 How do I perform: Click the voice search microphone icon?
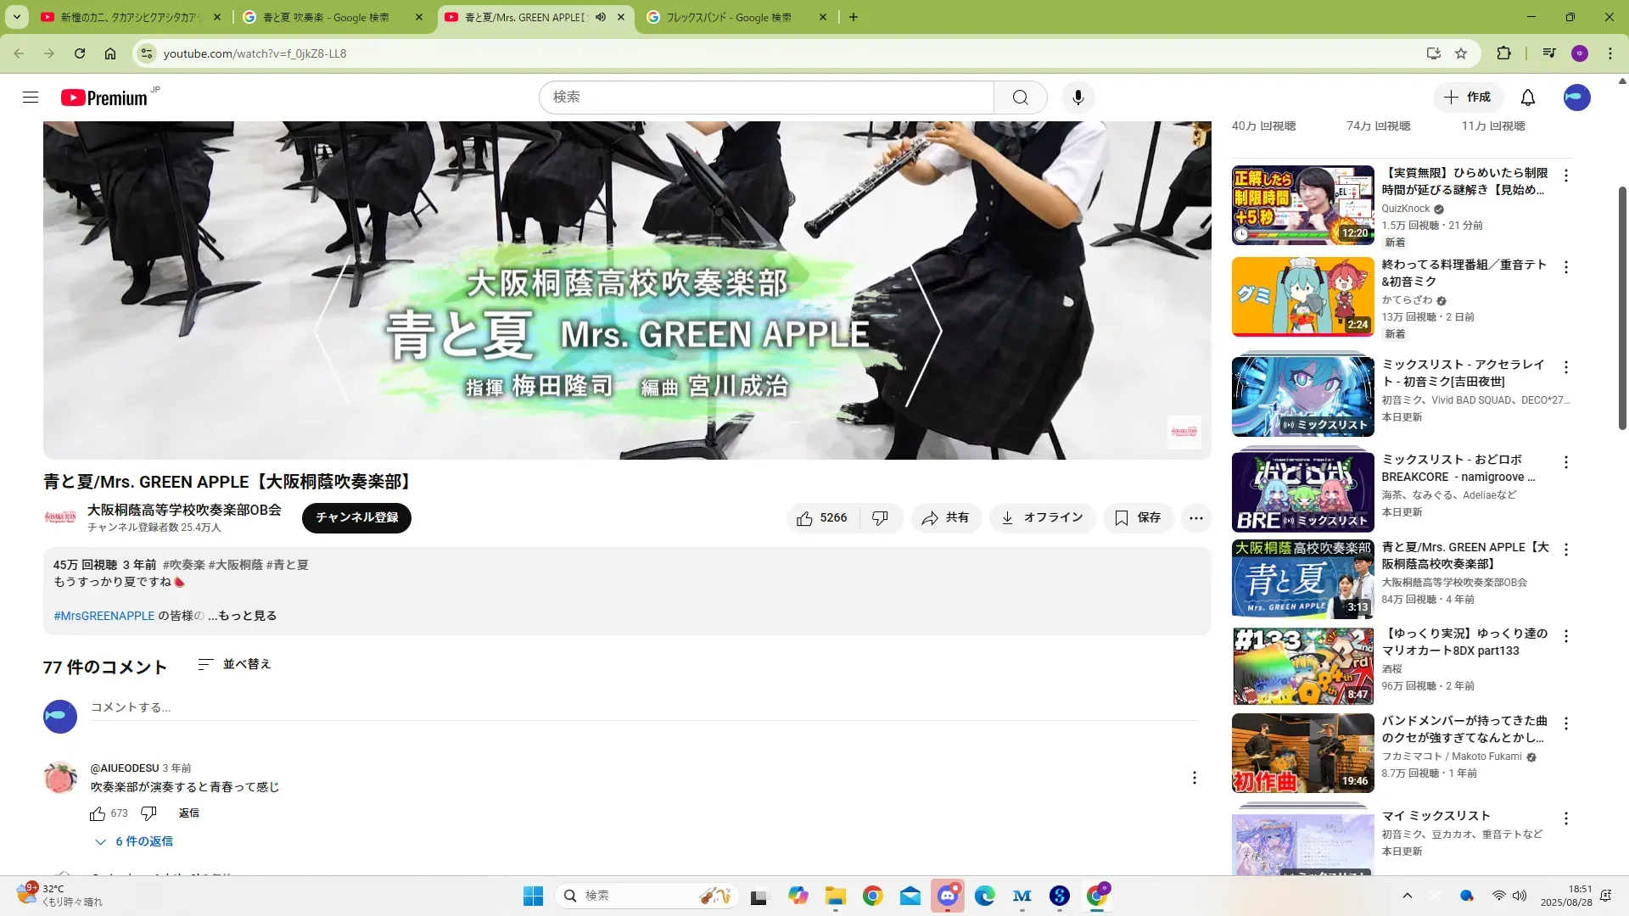(x=1078, y=98)
